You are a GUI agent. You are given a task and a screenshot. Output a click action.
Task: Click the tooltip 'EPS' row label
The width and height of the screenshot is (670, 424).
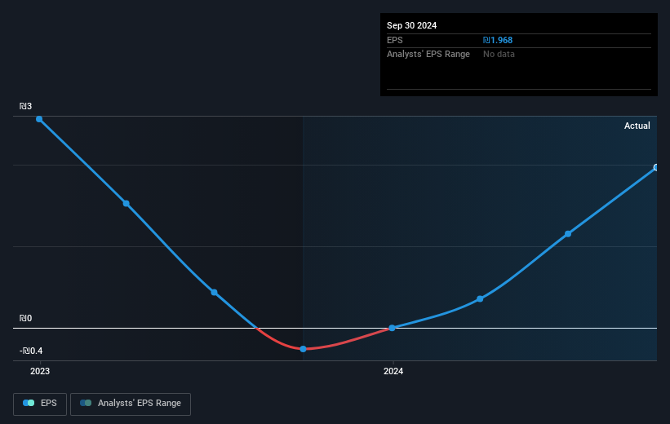click(395, 40)
